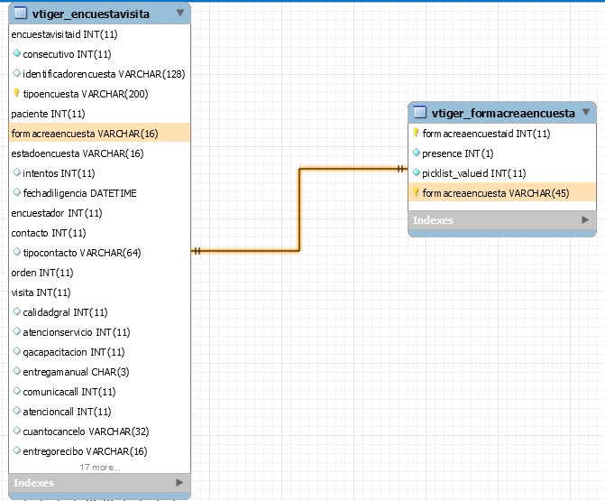Click the identificadorencuesta column diamond icon
605x501 pixels.
coord(16,73)
